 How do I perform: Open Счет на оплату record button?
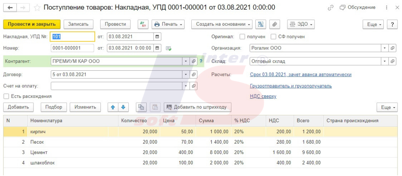[194, 86]
